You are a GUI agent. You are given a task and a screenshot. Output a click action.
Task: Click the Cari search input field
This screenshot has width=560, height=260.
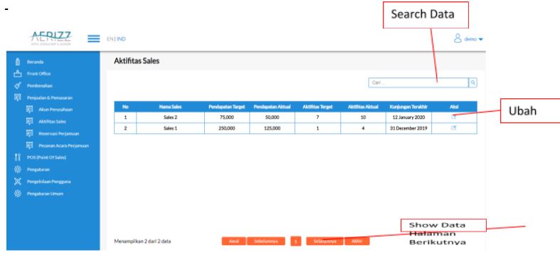(x=418, y=83)
